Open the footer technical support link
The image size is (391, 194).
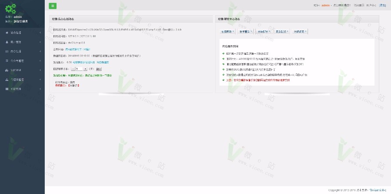point(377,190)
